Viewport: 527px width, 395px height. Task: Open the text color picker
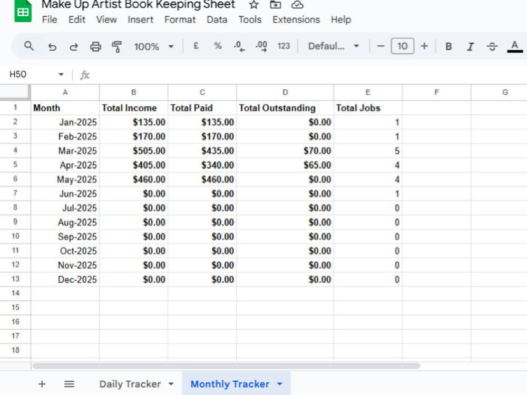pyautogui.click(x=514, y=46)
